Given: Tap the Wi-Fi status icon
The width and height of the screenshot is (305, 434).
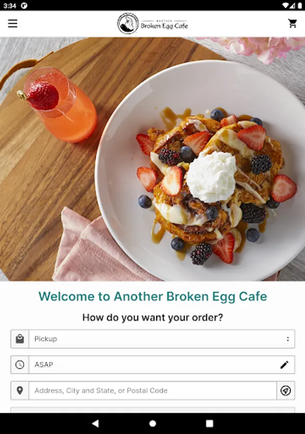Looking at the screenshot, I should tap(285, 5).
